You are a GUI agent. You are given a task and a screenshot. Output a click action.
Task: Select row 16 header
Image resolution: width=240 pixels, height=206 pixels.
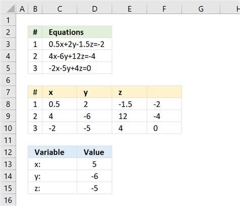[8, 200]
